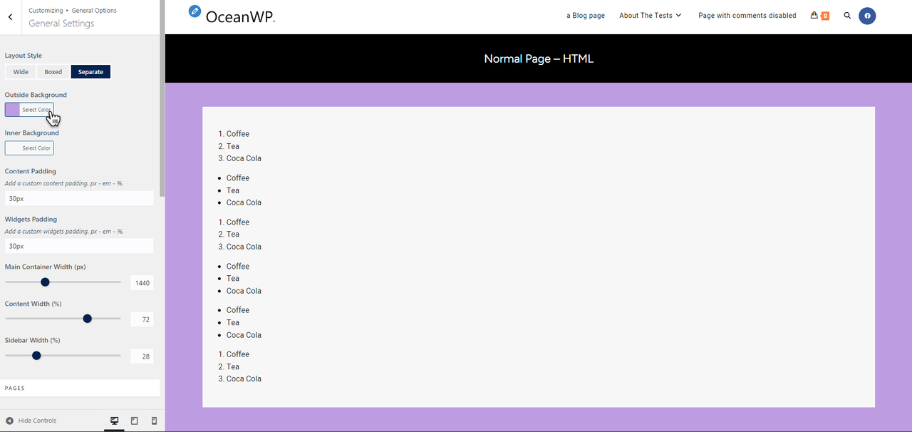Click About The Tests menu item

646,16
